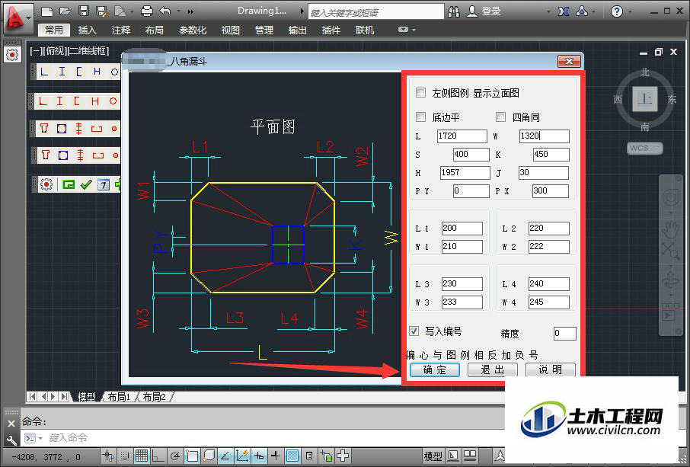Screen dimensions: 690x467
Task: Open the dropdown next to 登录
Action: [x=549, y=12]
